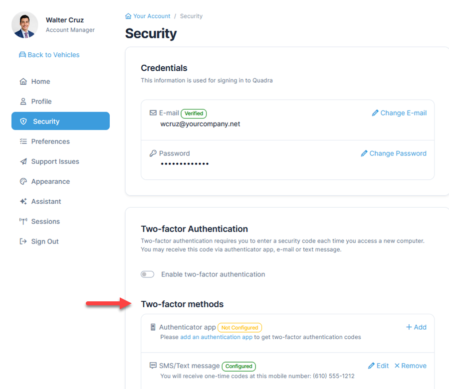Add an Authenticator app method
The width and height of the screenshot is (449, 389).
coord(416,327)
